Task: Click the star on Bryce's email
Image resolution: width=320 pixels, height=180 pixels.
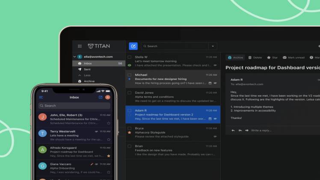Action: [130, 133]
